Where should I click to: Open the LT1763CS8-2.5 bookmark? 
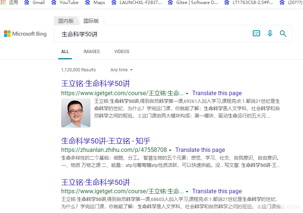click(253, 3)
